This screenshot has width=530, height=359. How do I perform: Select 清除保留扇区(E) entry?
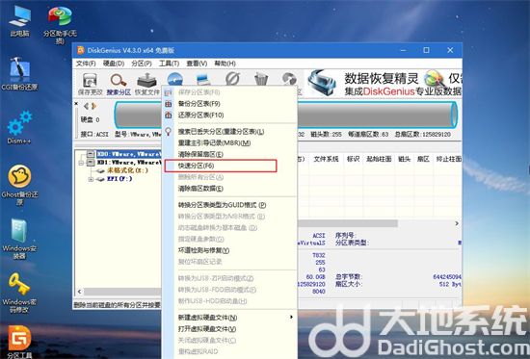(200, 154)
